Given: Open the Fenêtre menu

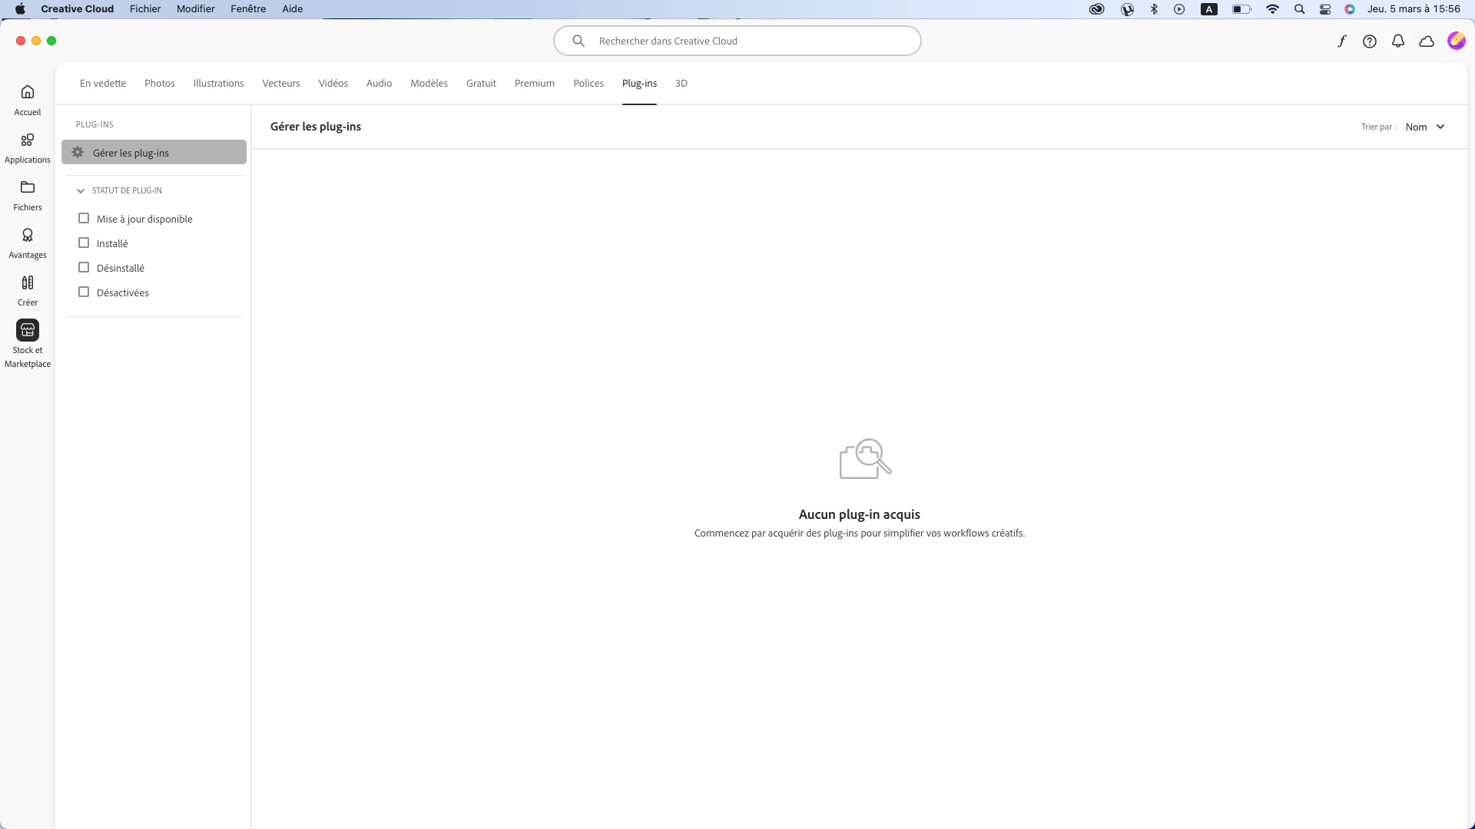Looking at the screenshot, I should pos(248,9).
